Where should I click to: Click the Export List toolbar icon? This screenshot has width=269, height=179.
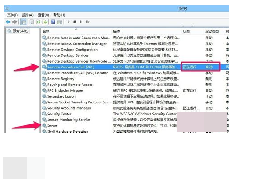tap(45, 21)
